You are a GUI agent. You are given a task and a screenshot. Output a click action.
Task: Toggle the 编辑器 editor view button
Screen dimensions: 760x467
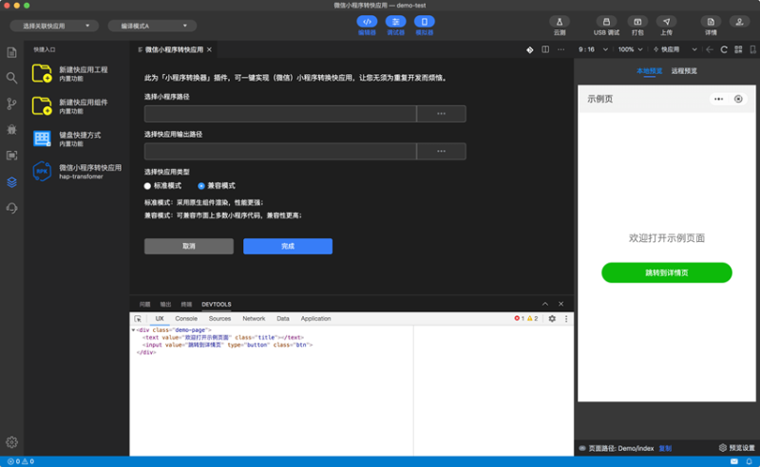click(367, 26)
